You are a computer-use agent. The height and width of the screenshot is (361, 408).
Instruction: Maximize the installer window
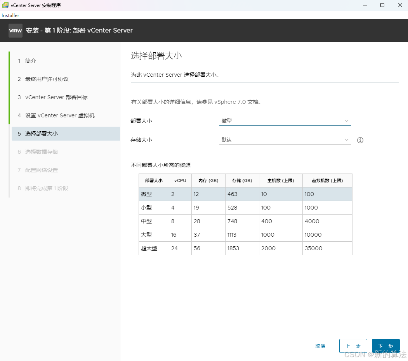pos(382,5)
